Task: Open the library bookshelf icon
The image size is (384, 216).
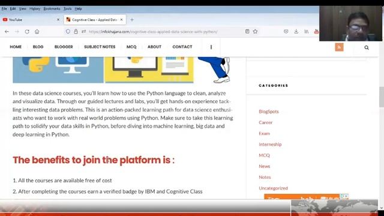Action: pos(307,31)
